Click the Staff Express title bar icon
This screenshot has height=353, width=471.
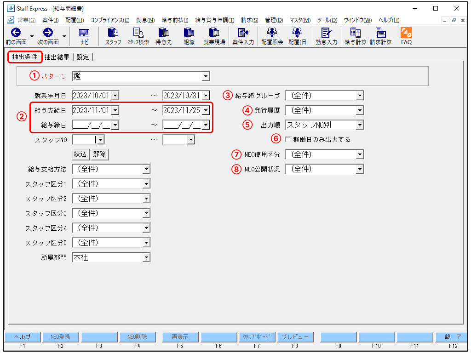[x=11, y=8]
